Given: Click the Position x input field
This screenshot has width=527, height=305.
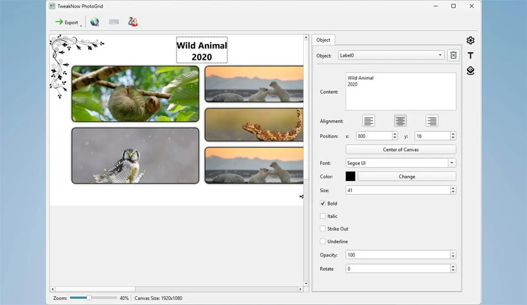Looking at the screenshot, I should tap(374, 135).
